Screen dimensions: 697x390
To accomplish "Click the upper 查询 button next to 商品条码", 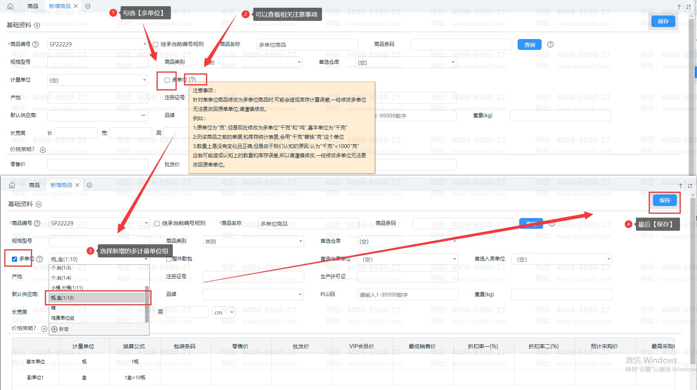I will coord(529,45).
